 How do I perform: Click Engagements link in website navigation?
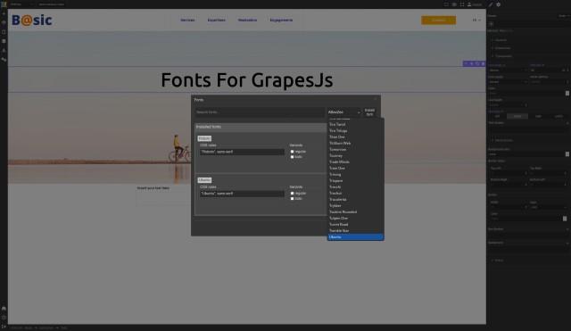pyautogui.click(x=281, y=20)
